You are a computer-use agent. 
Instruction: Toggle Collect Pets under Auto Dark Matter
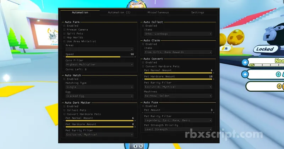(x=64, y=110)
